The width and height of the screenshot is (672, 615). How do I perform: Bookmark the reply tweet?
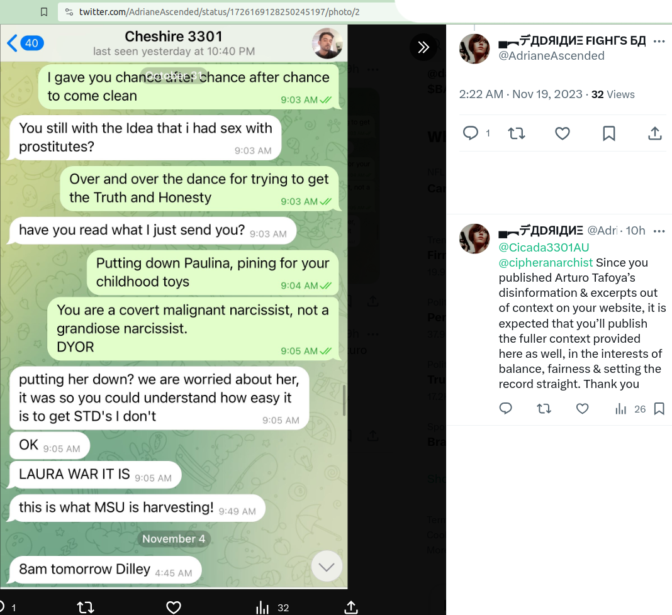click(x=659, y=409)
